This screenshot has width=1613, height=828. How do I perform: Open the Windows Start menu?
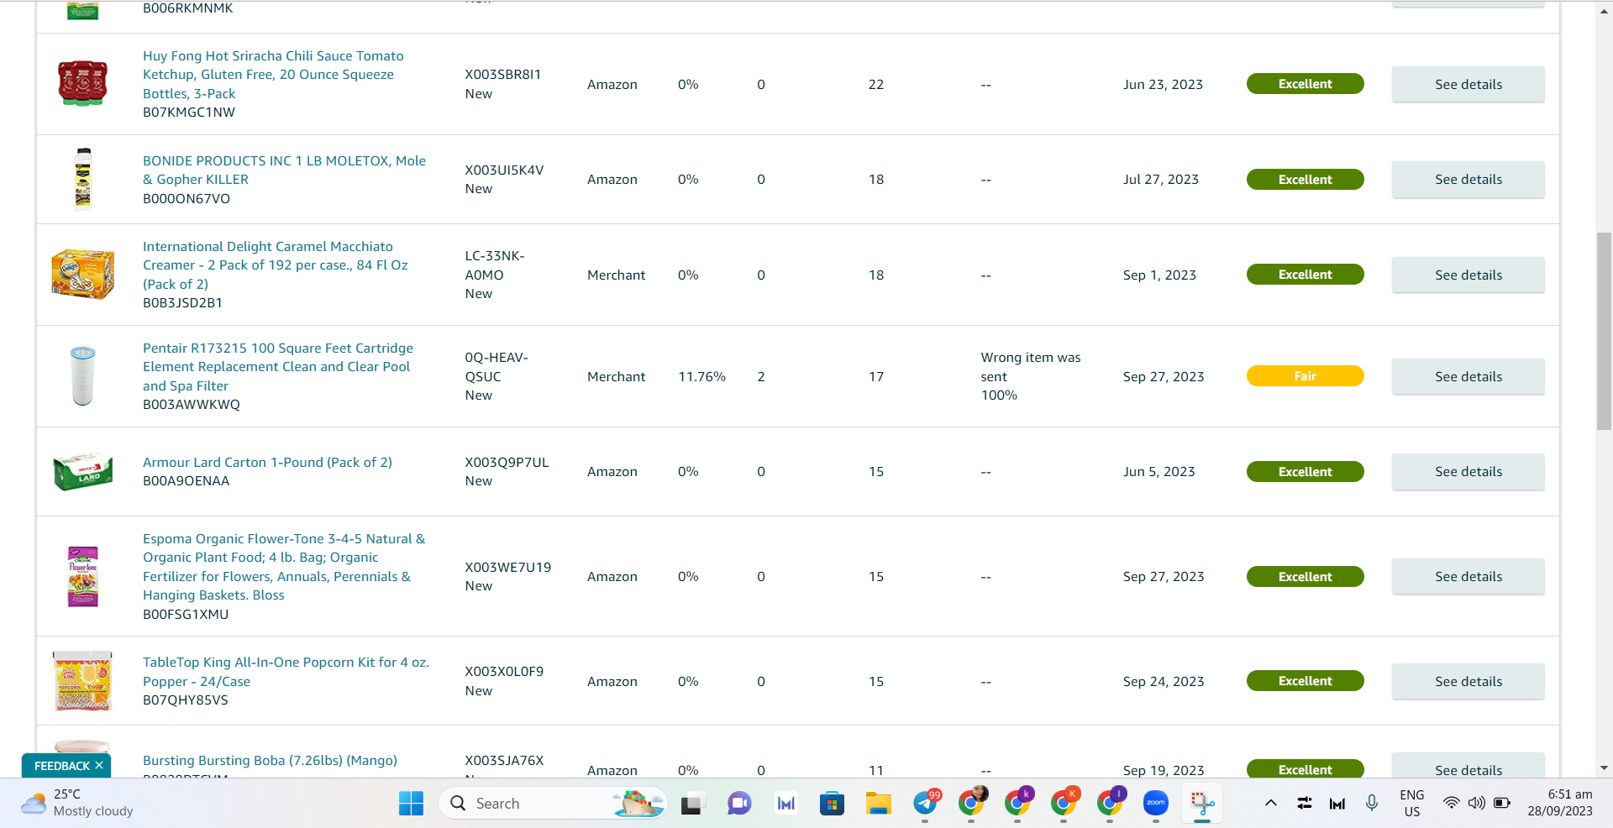[411, 804]
